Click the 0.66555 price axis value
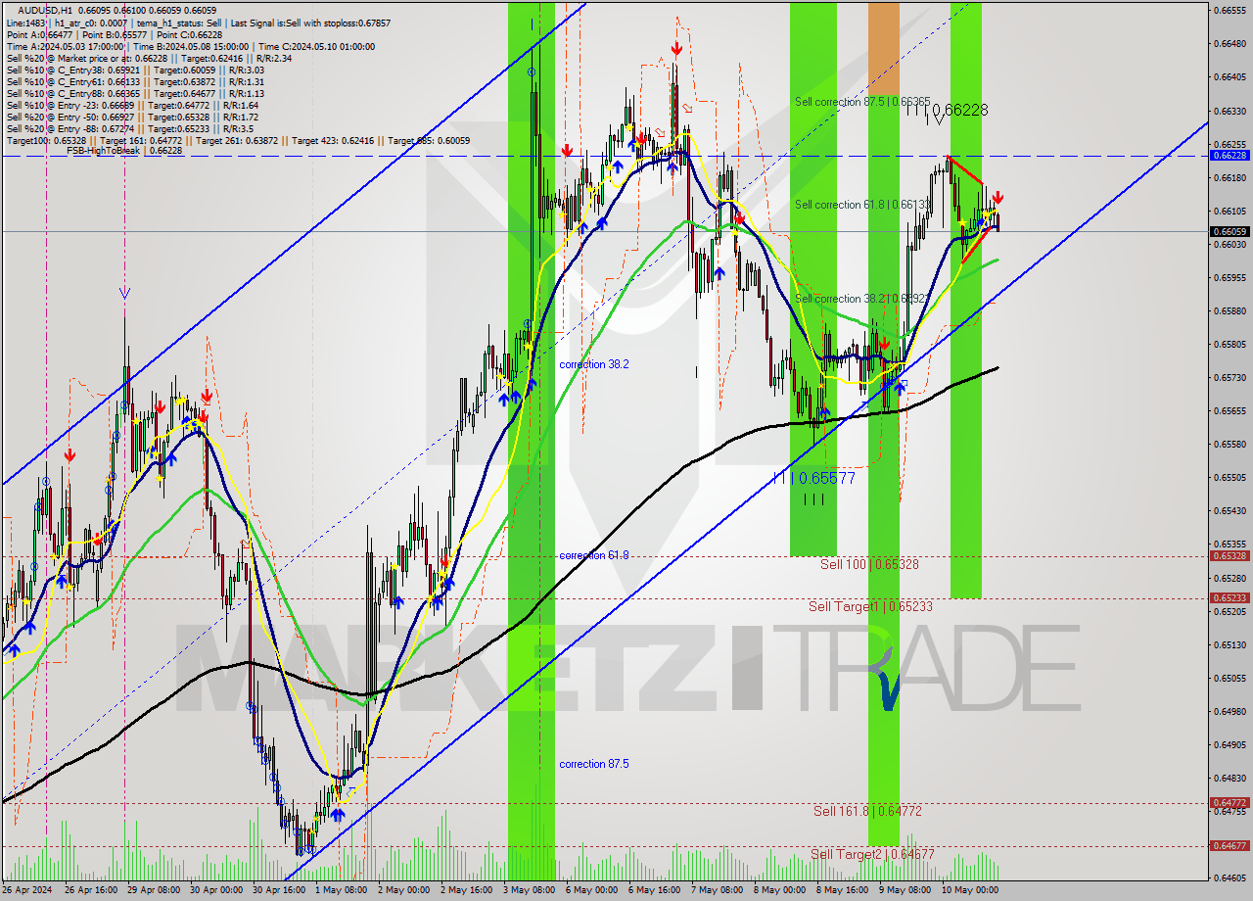Screen dimensions: 1253x901 [x=1229, y=11]
